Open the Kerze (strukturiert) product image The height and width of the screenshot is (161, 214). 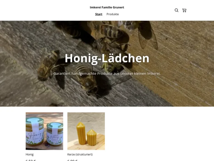click(86, 131)
